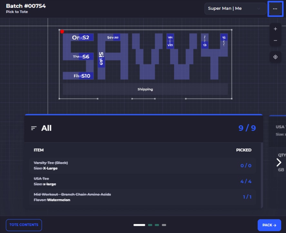Viewport: 286px width, 233px height.
Task: Open Tote Contents
Action: pos(24,225)
